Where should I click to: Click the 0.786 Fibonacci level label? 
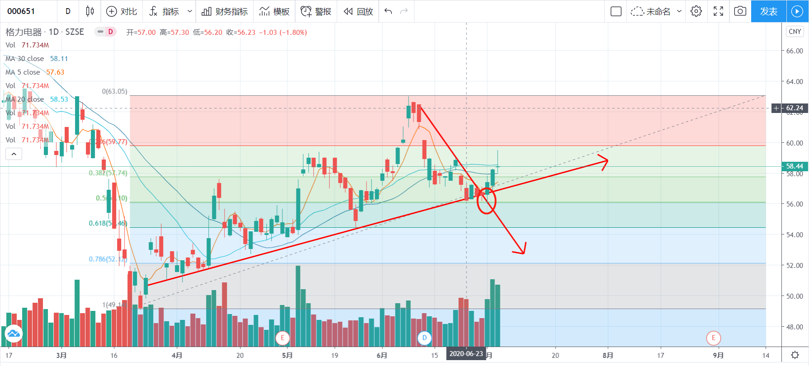coord(108,259)
